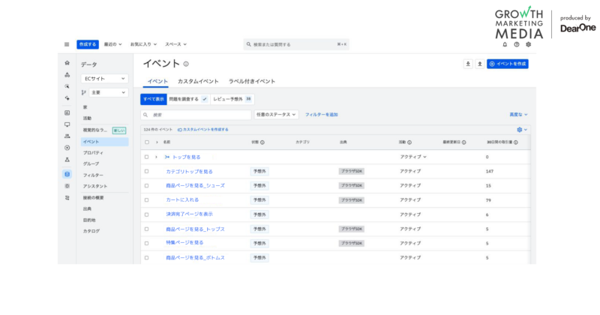Click the イベントを作成 button
600x315 pixels.
tap(508, 64)
